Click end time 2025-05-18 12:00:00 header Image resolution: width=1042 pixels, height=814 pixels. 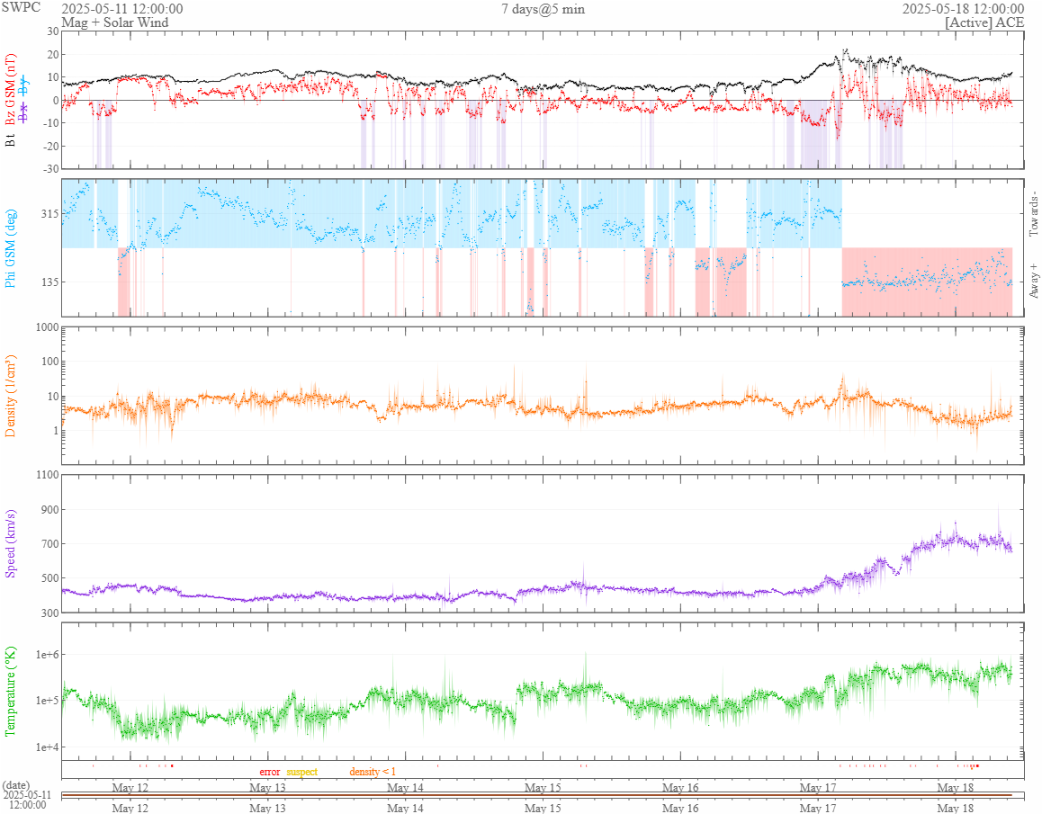963,9
